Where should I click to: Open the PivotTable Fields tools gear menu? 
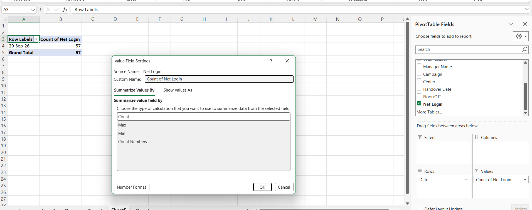pyautogui.click(x=521, y=36)
